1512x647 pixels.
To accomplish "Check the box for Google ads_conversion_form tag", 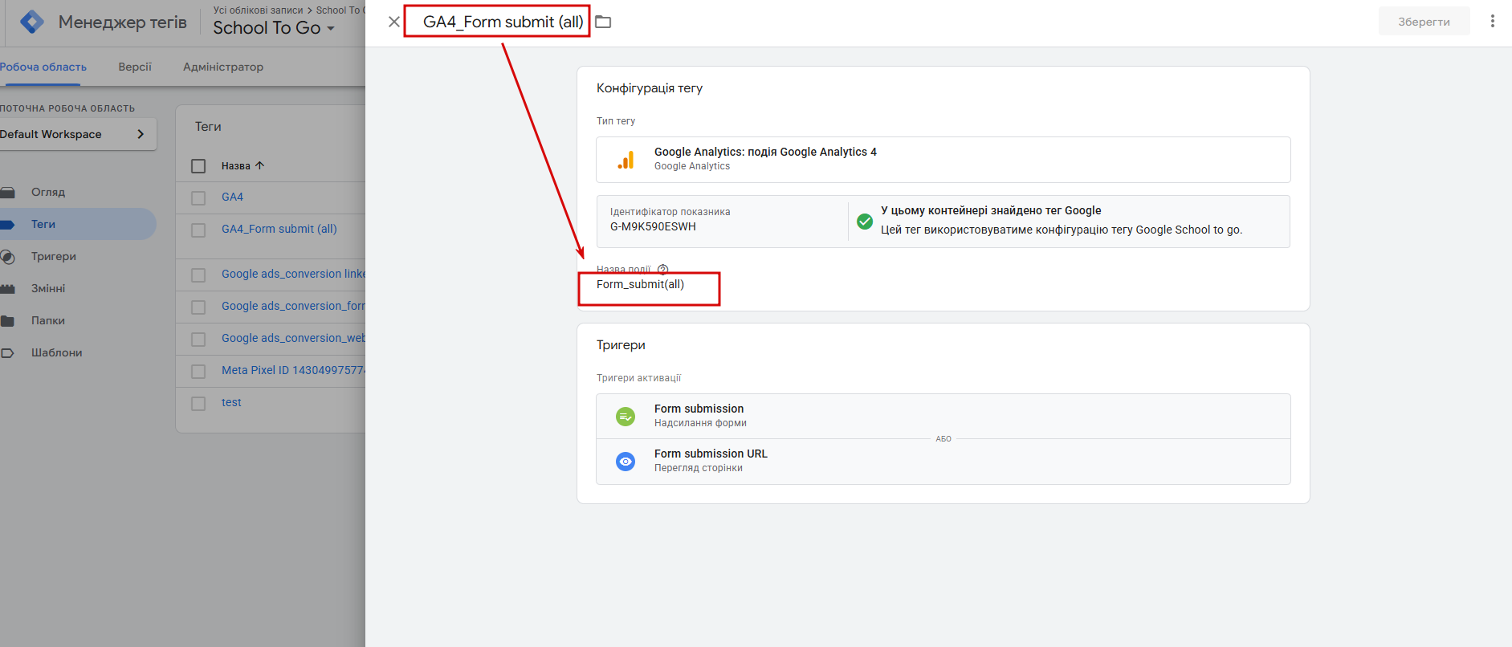I will pos(198,307).
